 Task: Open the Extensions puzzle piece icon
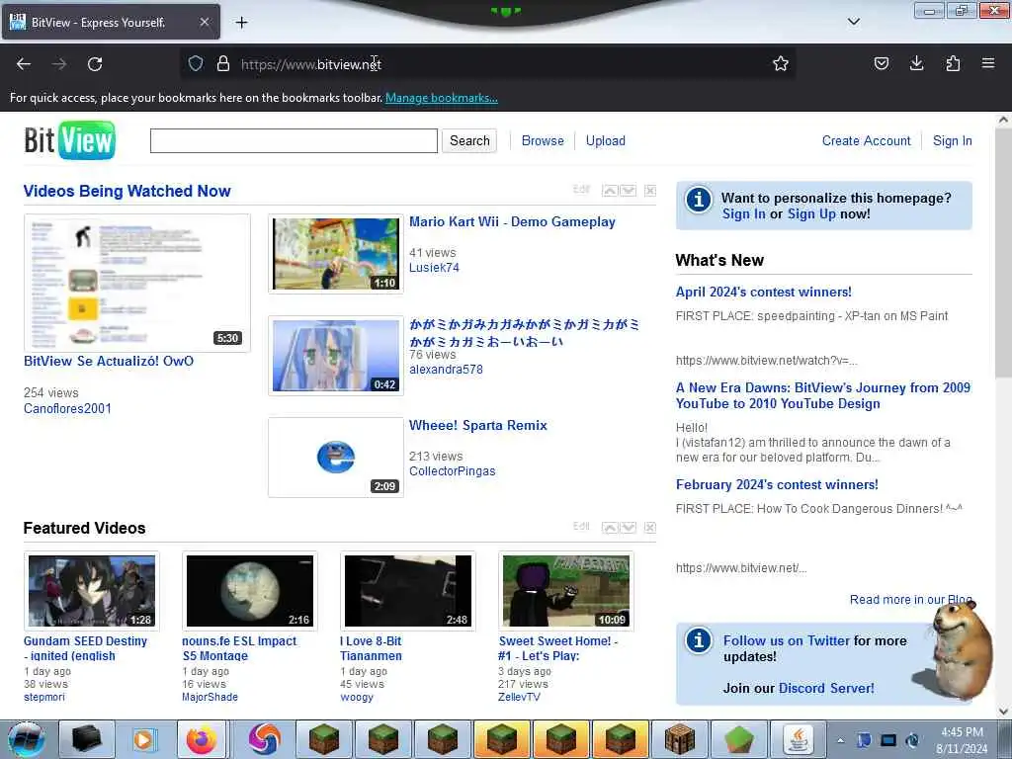click(953, 63)
